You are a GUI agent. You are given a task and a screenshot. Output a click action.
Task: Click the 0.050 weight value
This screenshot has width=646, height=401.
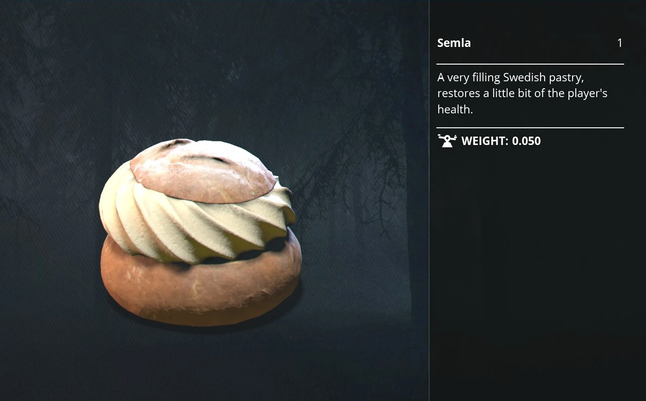coord(526,141)
